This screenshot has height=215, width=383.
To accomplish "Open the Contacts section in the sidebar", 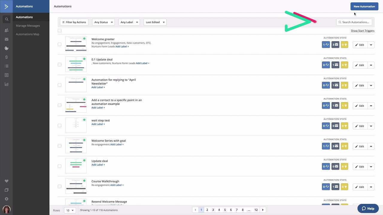I will click(7, 30).
